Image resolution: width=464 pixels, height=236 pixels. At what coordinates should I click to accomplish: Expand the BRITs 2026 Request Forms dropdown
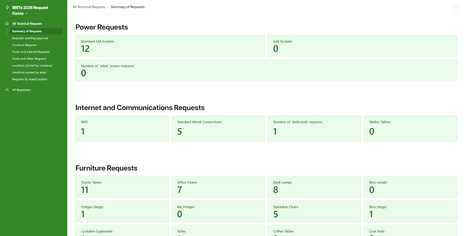point(26,13)
